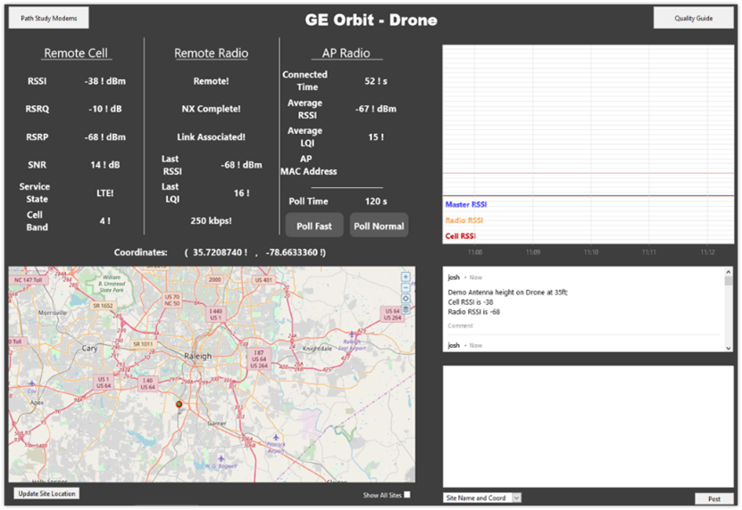Click RSRP value -68 dBm
Image resolution: width=742 pixels, height=510 pixels.
[x=105, y=137]
